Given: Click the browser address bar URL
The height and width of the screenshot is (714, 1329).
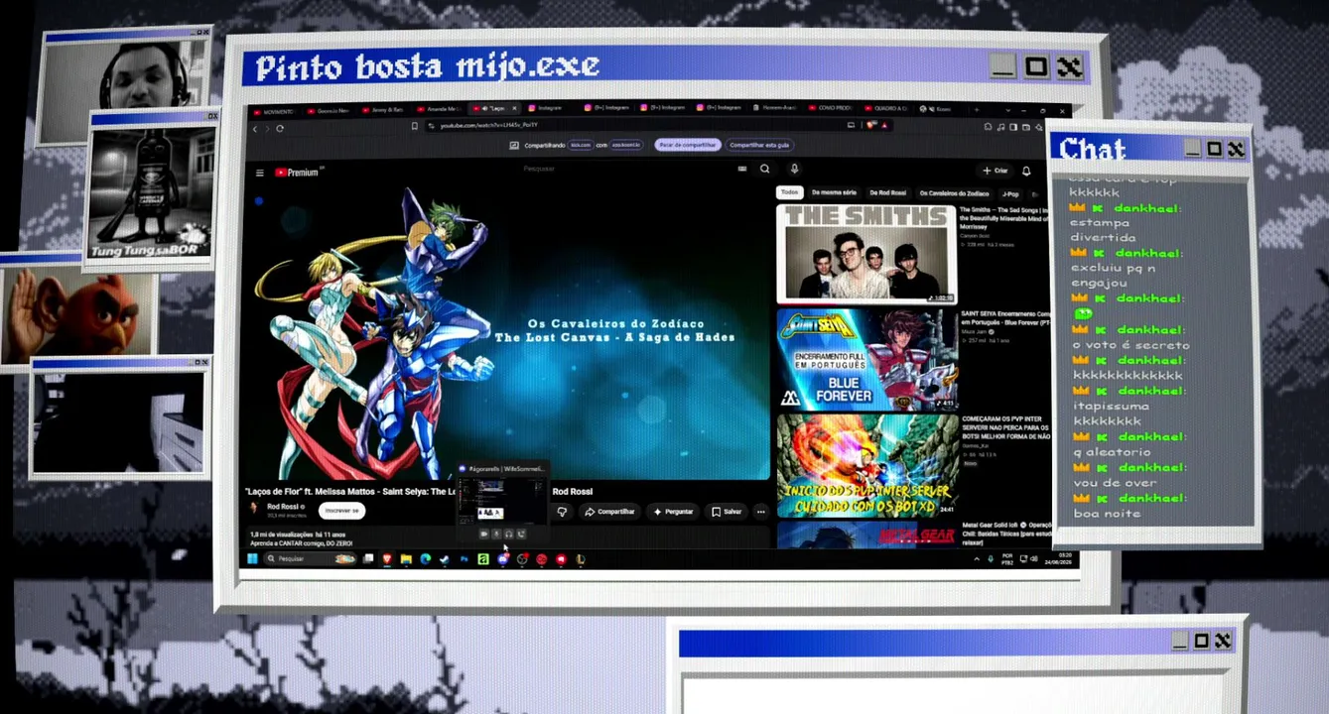Looking at the screenshot, I should pyautogui.click(x=488, y=126).
